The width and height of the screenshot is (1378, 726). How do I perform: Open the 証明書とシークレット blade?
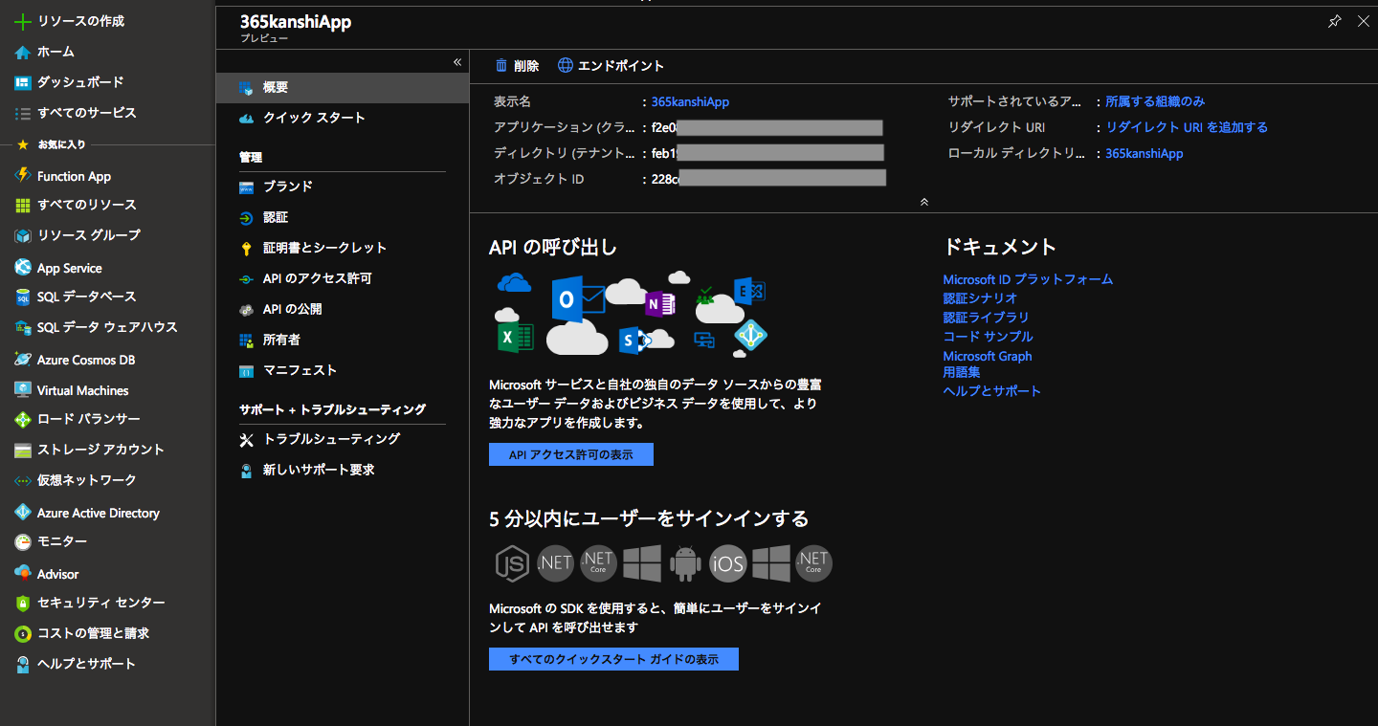(322, 248)
